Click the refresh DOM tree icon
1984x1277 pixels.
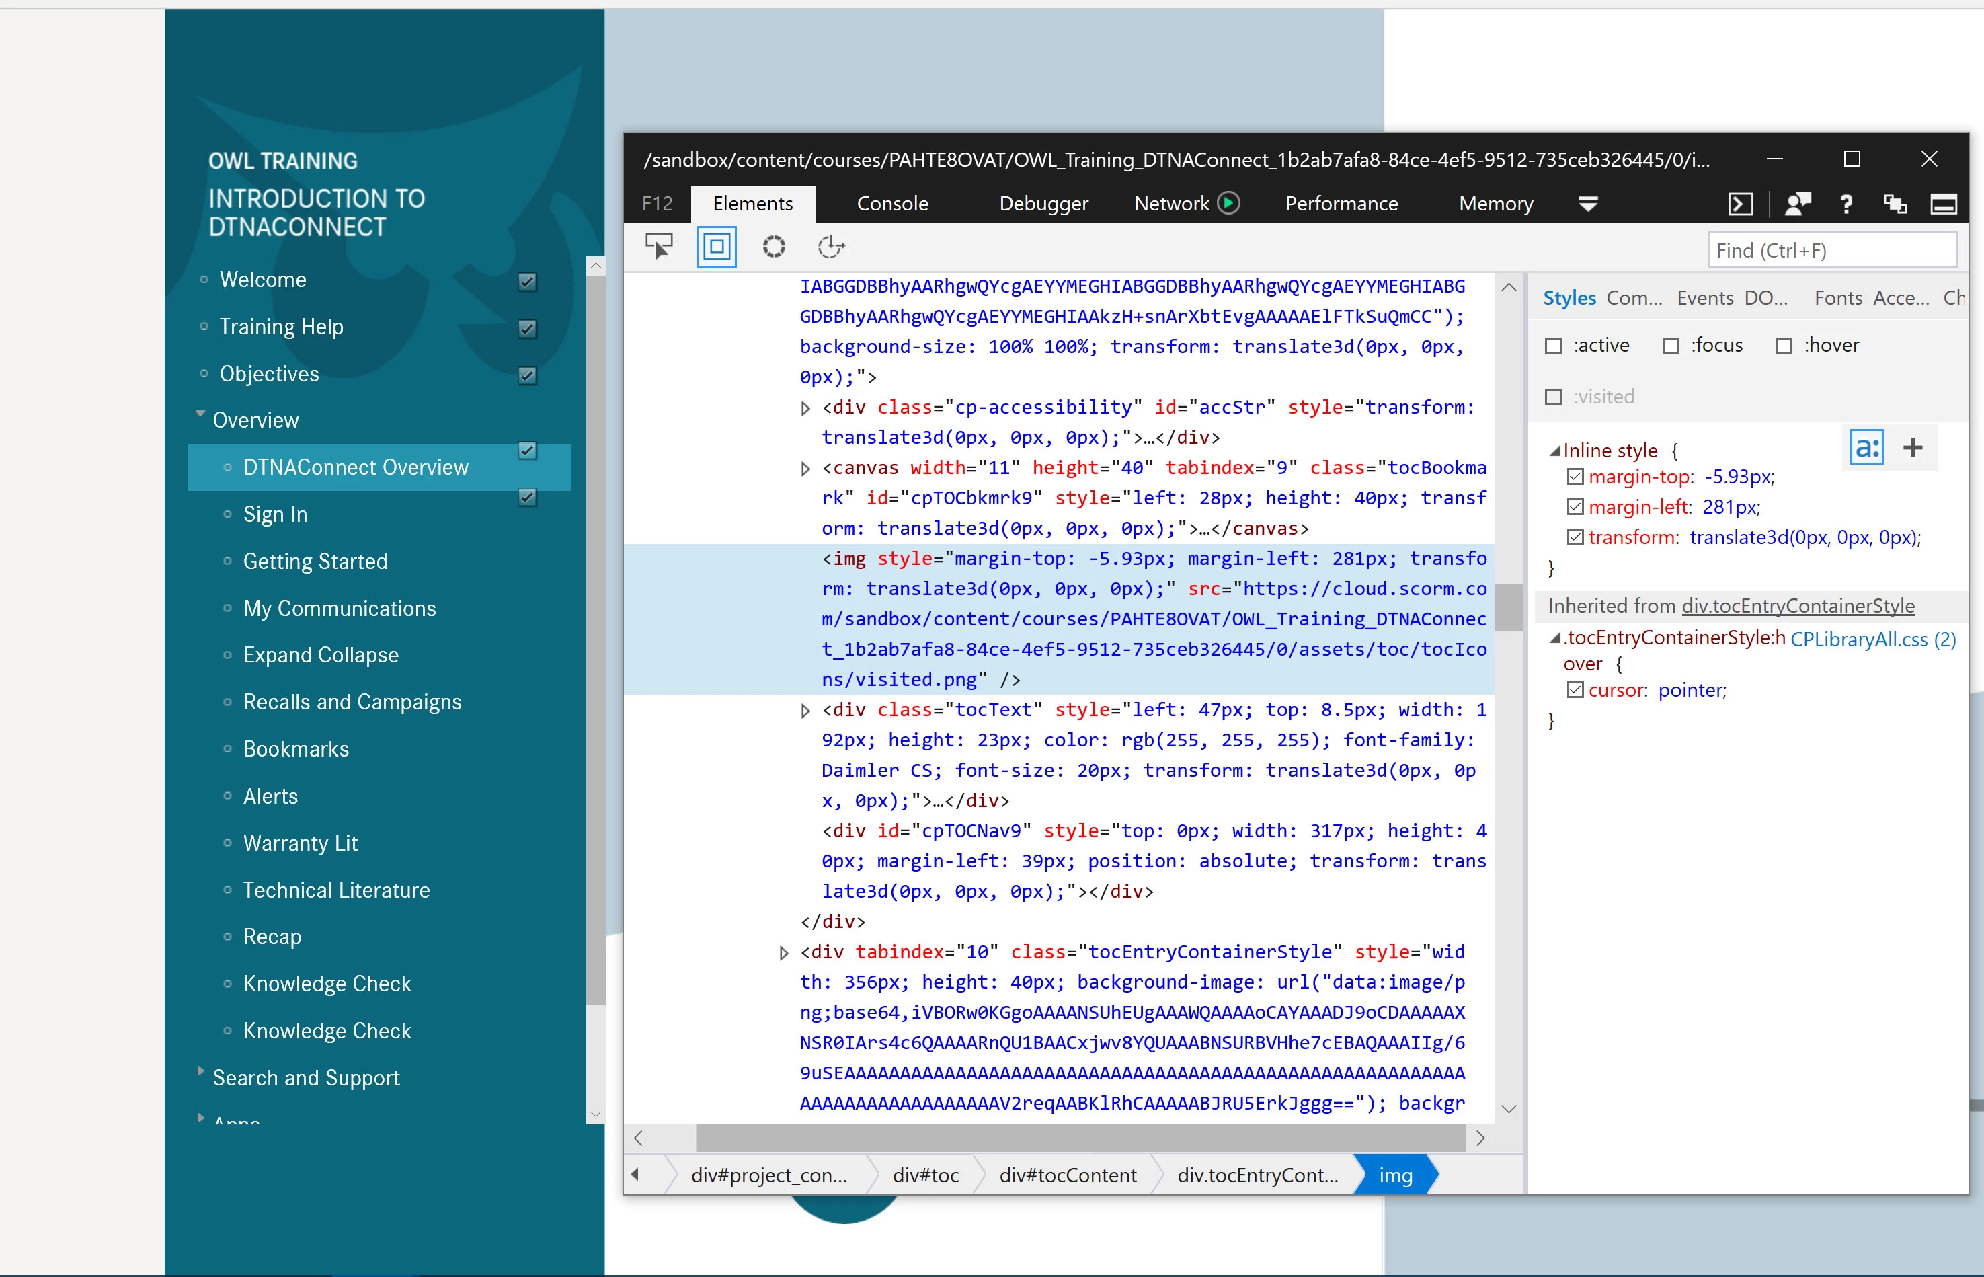tap(830, 246)
